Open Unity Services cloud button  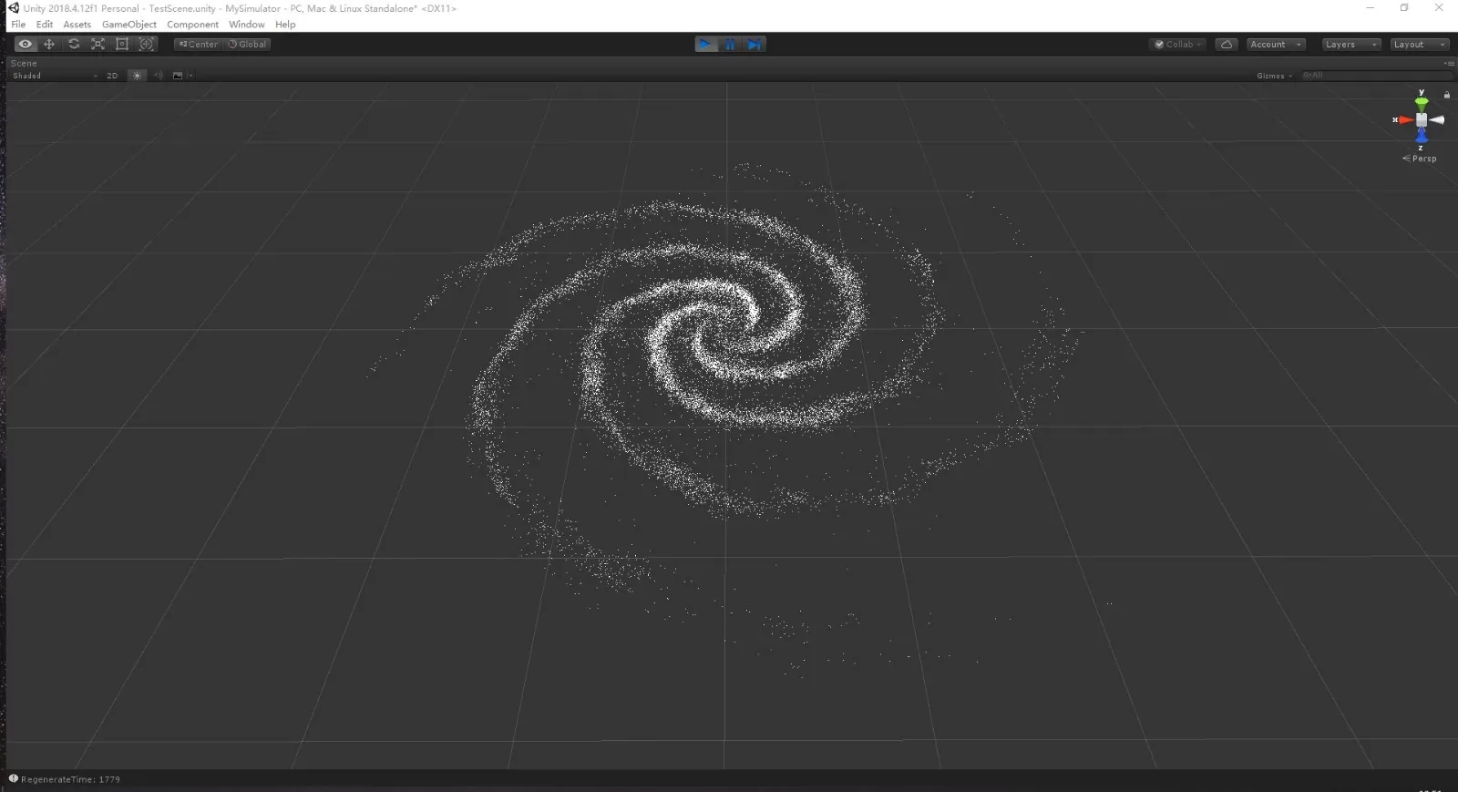1227,44
